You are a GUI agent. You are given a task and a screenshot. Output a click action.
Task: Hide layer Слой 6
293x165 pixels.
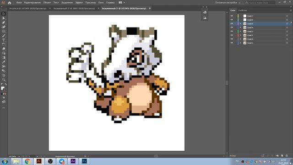coord(232,20)
